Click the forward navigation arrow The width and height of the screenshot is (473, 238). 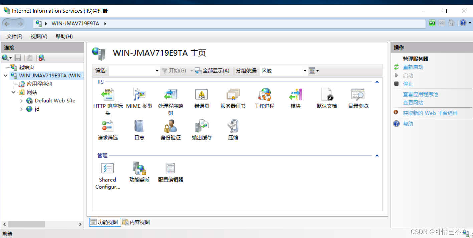pos(20,24)
